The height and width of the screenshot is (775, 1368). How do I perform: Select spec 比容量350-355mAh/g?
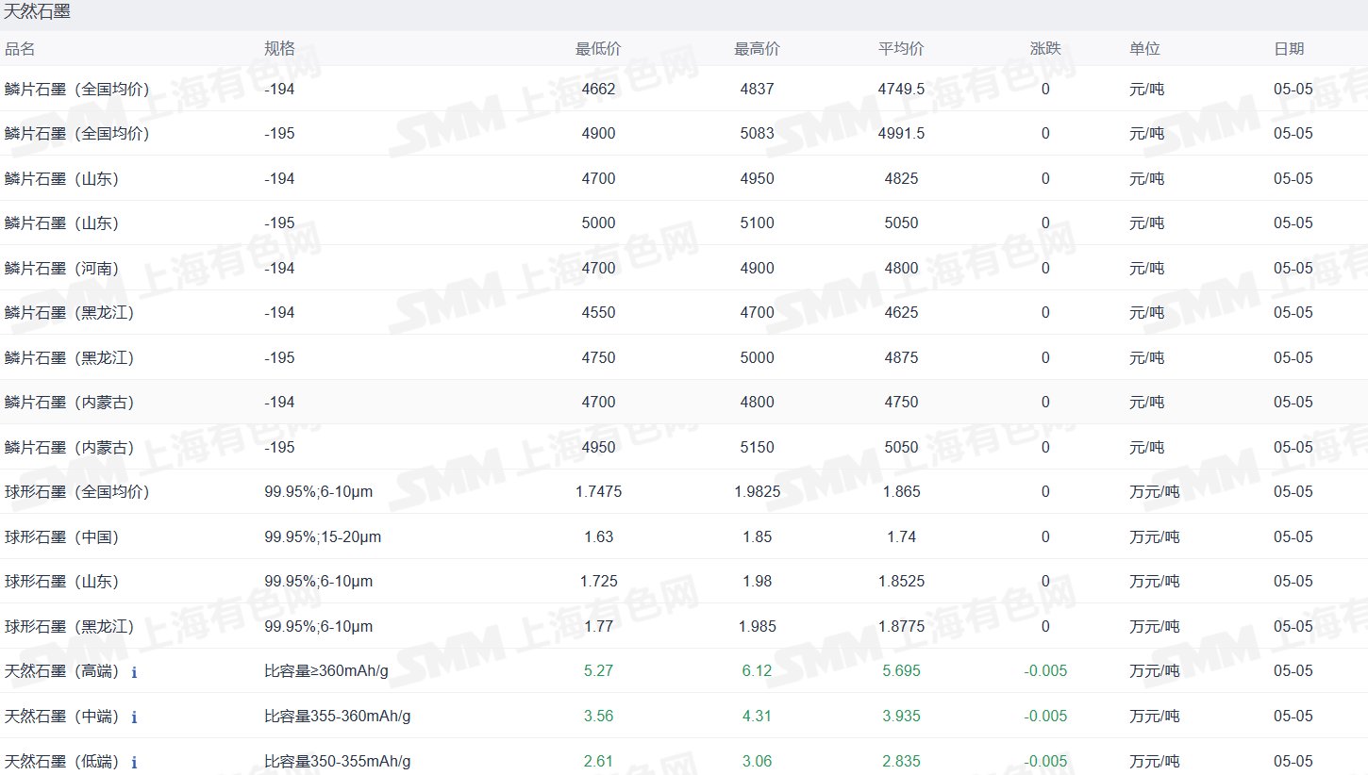[x=337, y=761]
